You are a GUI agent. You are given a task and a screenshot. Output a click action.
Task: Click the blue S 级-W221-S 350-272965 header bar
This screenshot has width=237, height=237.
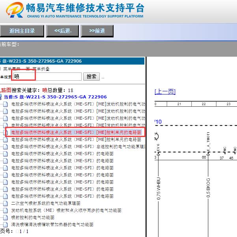[x=72, y=61]
